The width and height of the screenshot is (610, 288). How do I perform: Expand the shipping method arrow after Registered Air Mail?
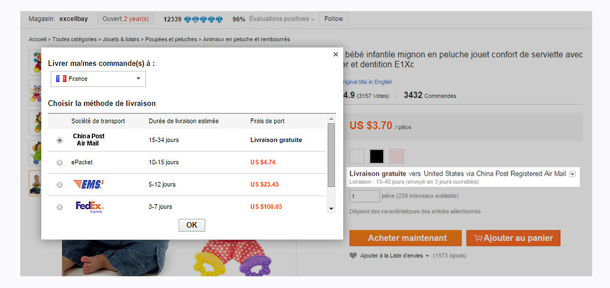click(572, 174)
